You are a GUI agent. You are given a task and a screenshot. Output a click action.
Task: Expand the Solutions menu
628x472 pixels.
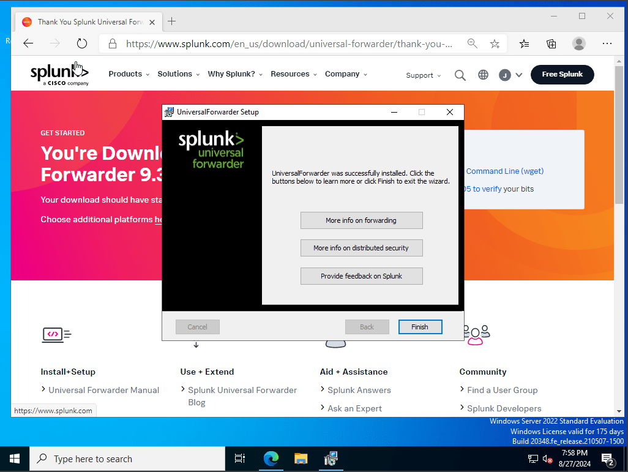coord(179,74)
